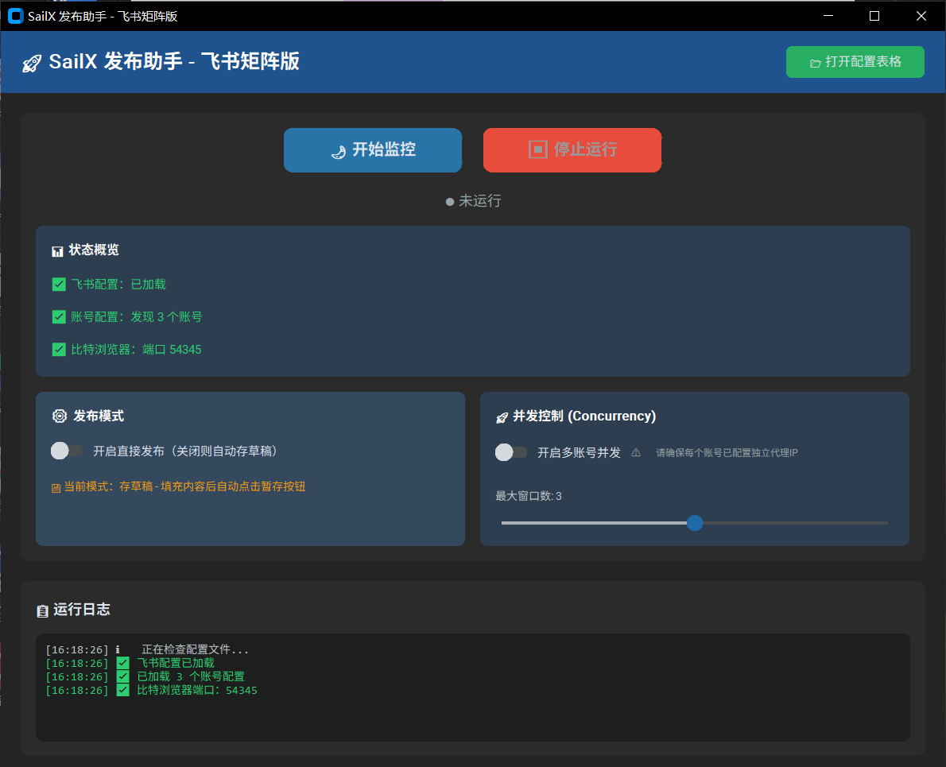The image size is (946, 767).
Task: Click the SailX app logo in the title bar
Action: [x=14, y=15]
